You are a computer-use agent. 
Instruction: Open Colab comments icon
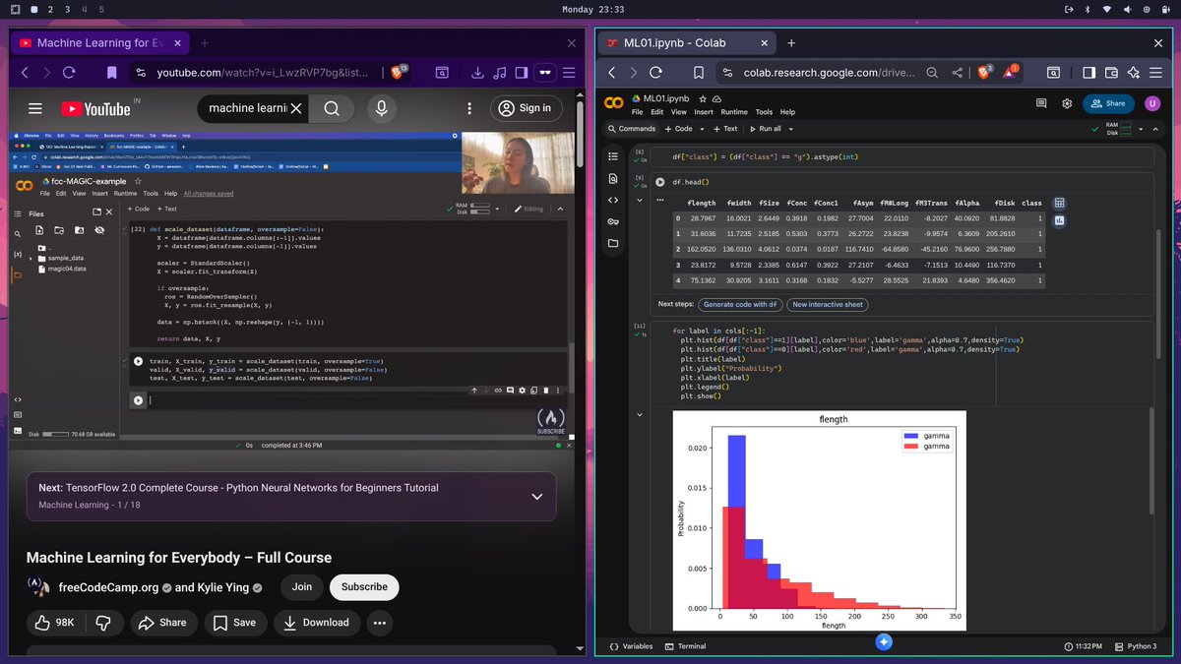[1041, 103]
